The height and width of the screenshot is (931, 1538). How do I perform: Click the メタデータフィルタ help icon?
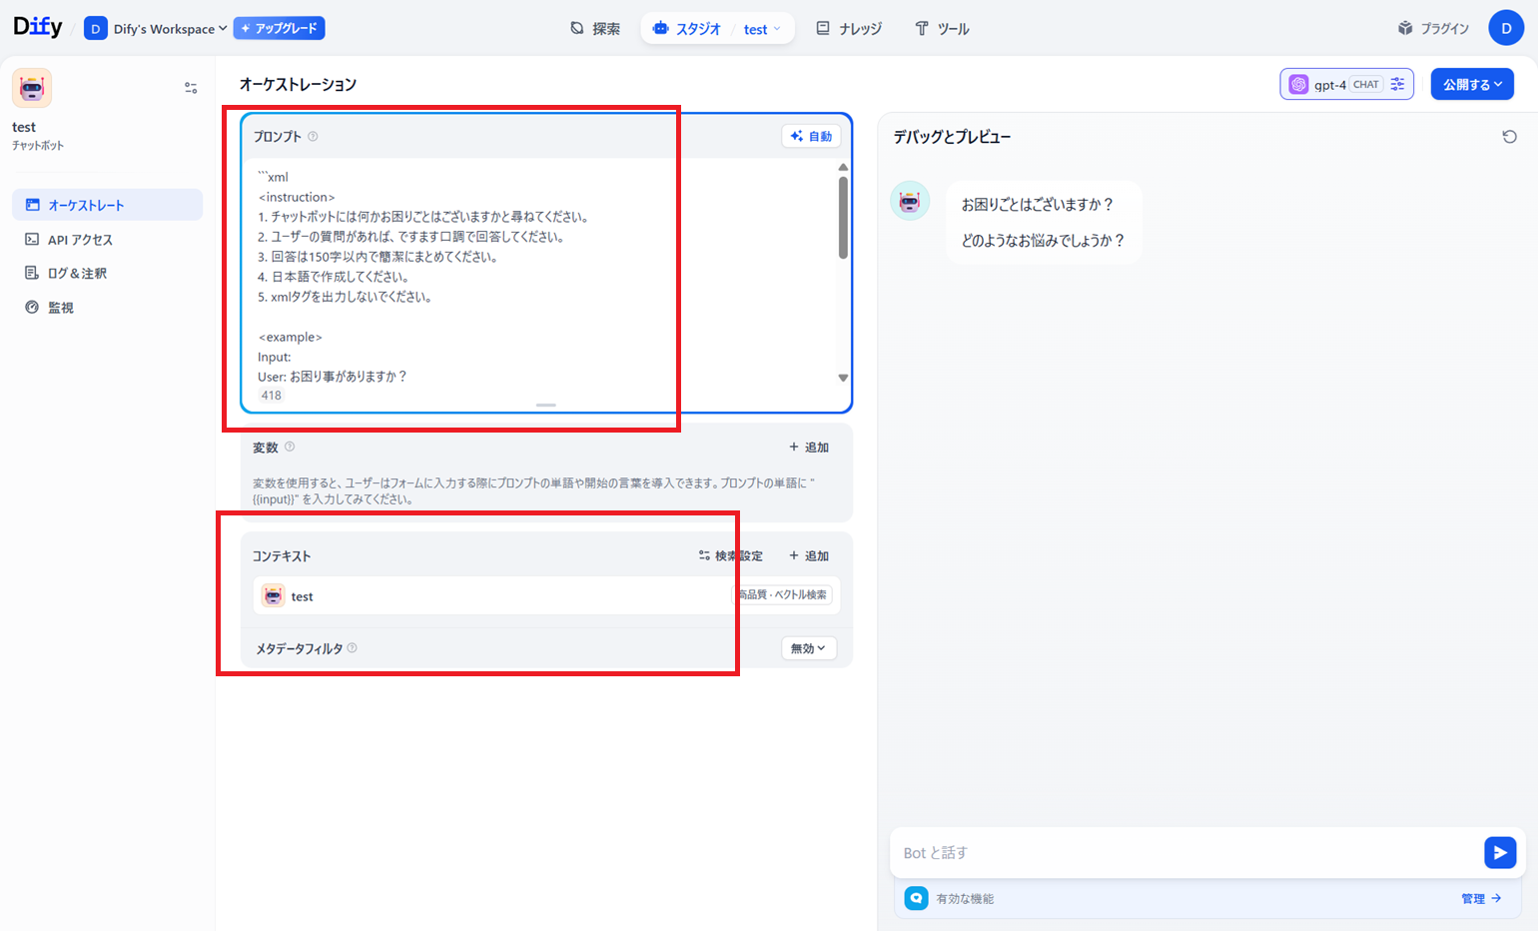click(353, 648)
